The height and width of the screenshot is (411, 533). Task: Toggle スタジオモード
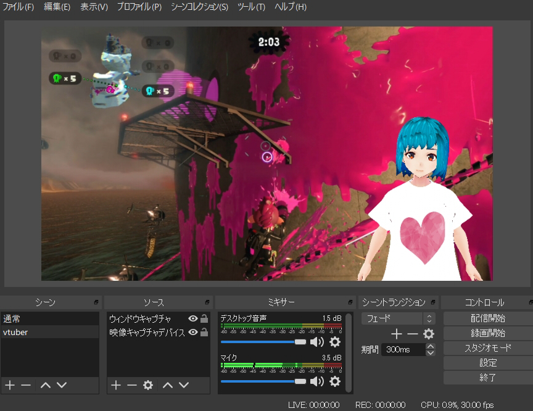pyautogui.click(x=488, y=348)
